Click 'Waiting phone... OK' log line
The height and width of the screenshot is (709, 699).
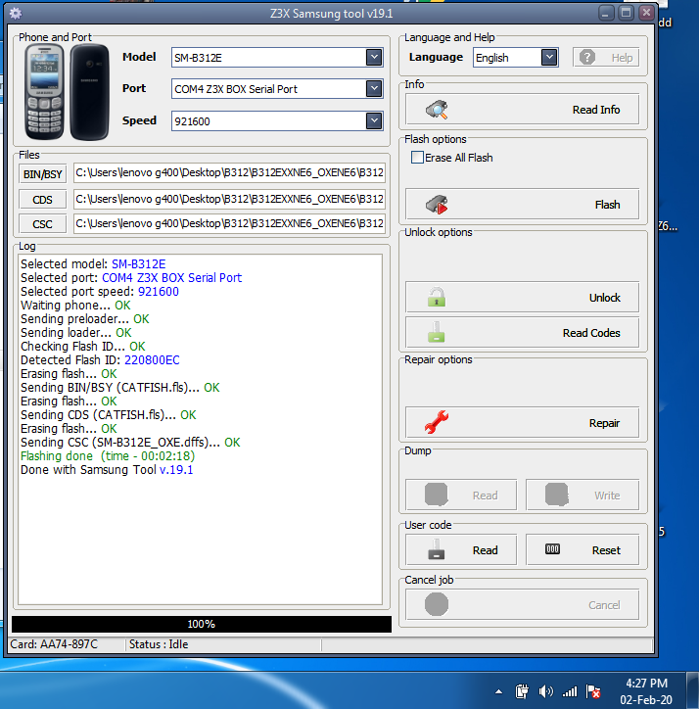click(75, 306)
